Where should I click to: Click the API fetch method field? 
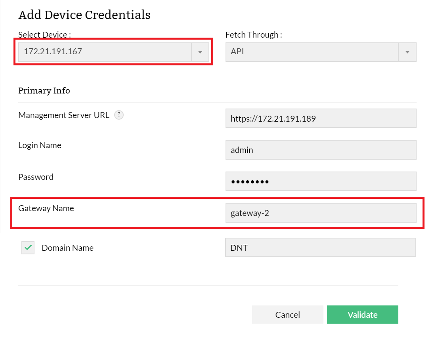tap(312, 52)
